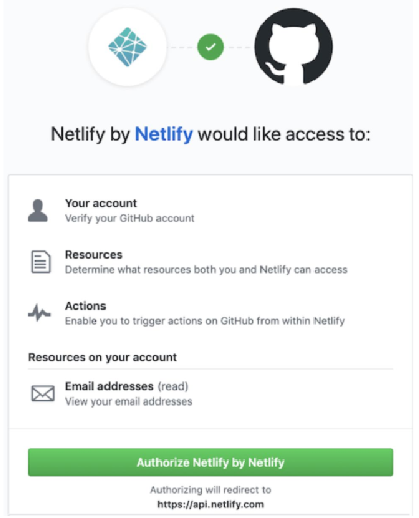
Task: Click Email addresses (read) permission title
Action: point(127,386)
